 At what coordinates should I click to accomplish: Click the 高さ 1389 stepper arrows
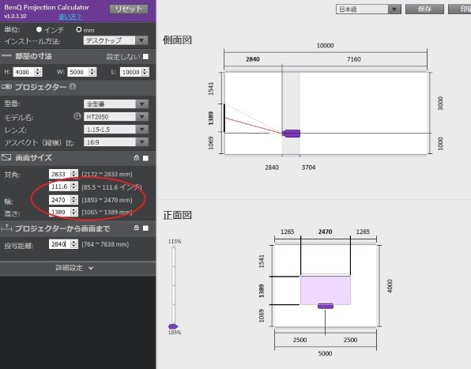point(74,212)
